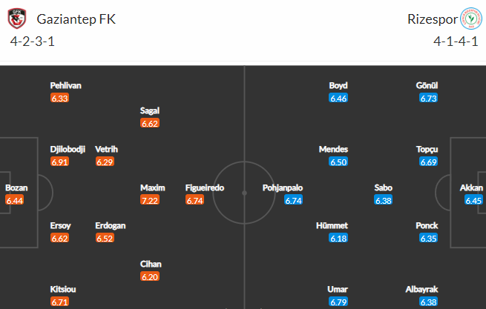Viewport: 486px width, 309px height.
Task: Open player Vetrih's details
Action: (x=106, y=149)
